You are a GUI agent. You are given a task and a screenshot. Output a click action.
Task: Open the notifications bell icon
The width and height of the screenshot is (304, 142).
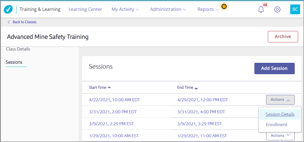point(261,9)
